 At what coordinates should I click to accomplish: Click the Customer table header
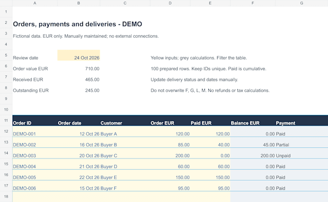111,123
